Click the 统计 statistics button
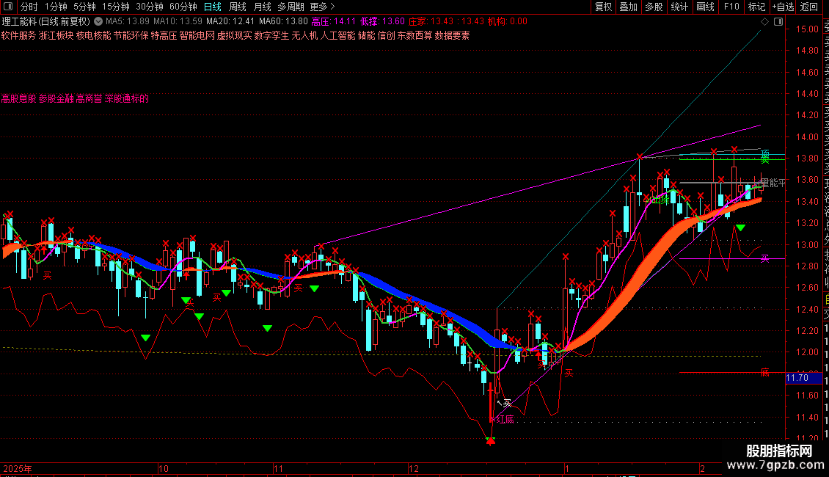Screen dimensions: 829x477 click(679, 7)
